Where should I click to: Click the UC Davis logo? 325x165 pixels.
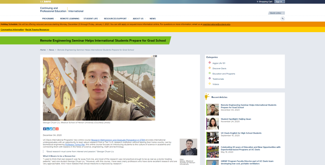pyautogui.click(x=45, y=2)
